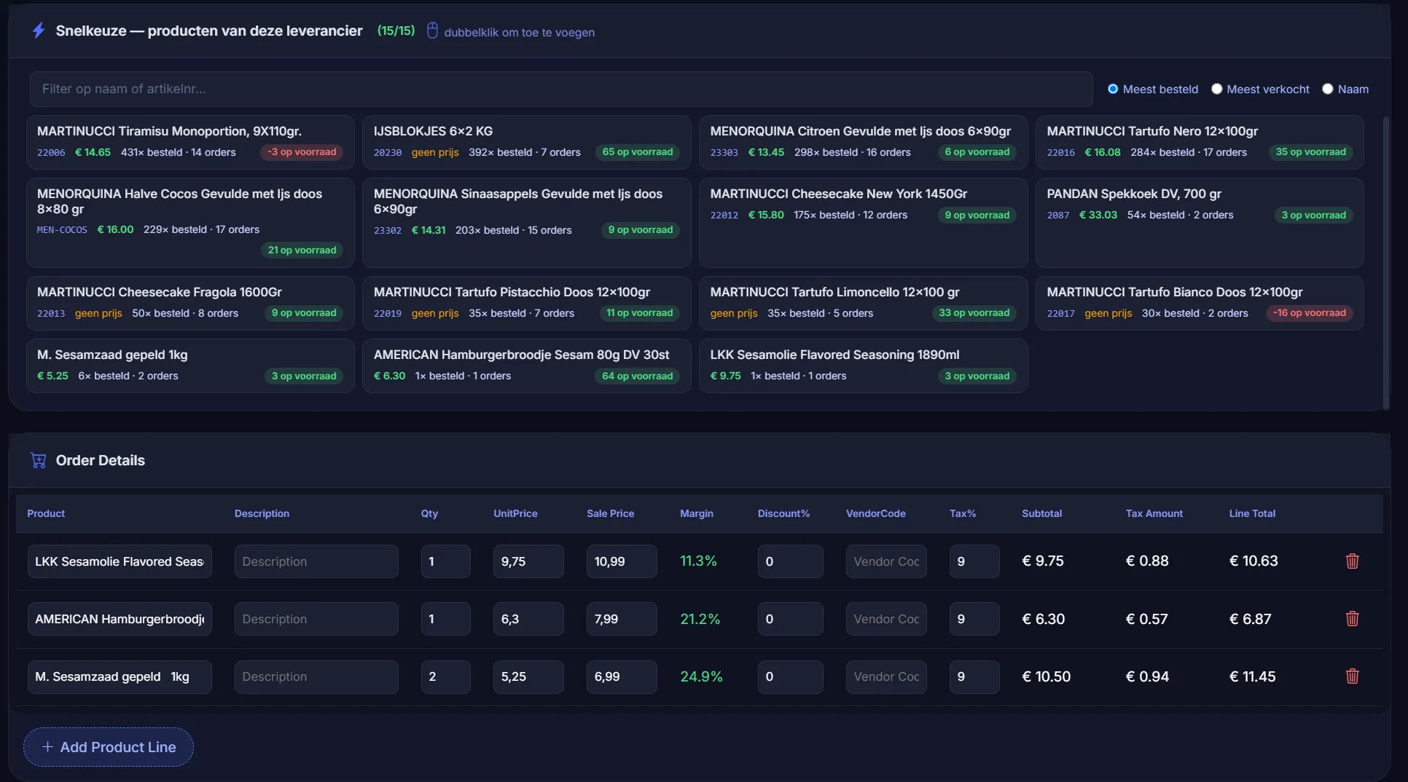1408x782 pixels.
Task: Edit Sale Price 10,99 field
Action: click(622, 561)
